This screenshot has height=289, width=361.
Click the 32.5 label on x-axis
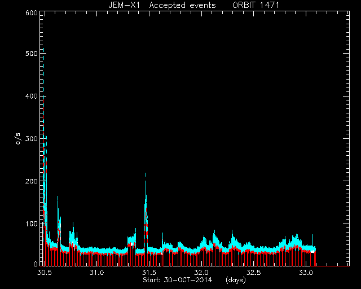click(253, 273)
